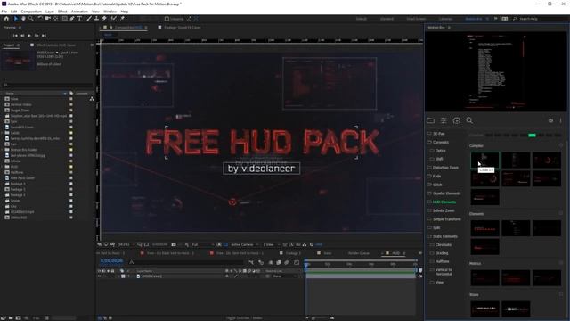The image size is (570, 321).
Task: Select the Brush tool
Action: coord(89,18)
